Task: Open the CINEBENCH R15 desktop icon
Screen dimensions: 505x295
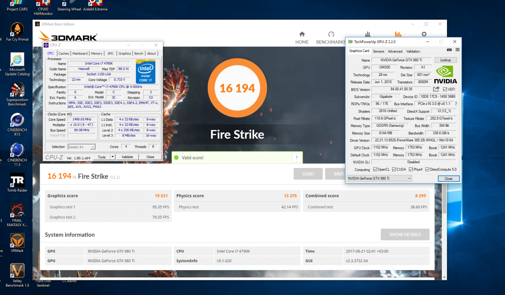Action: (x=17, y=125)
